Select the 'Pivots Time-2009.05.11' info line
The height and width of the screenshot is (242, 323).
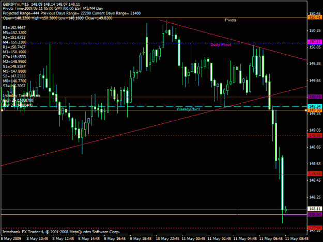53,8
